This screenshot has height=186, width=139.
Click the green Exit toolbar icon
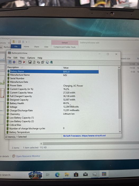51,62
